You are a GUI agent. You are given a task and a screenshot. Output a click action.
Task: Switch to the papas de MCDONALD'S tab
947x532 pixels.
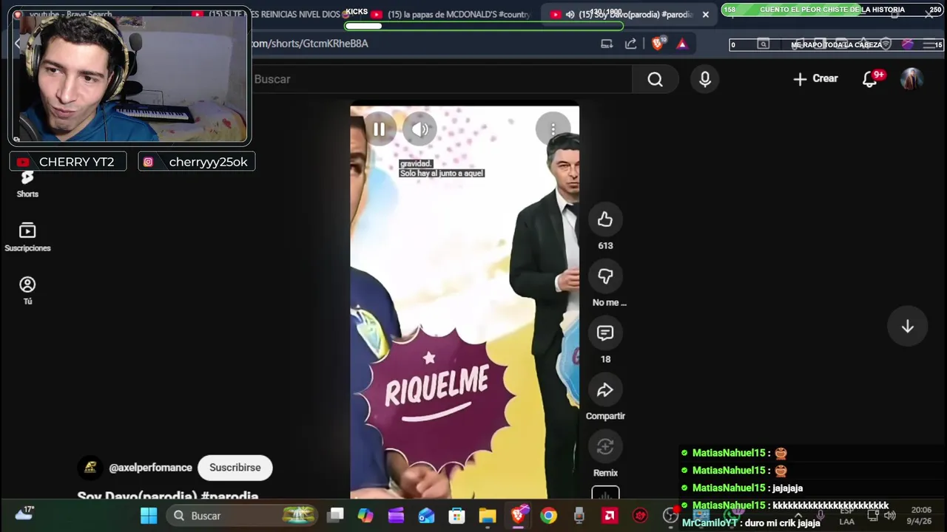451,14
